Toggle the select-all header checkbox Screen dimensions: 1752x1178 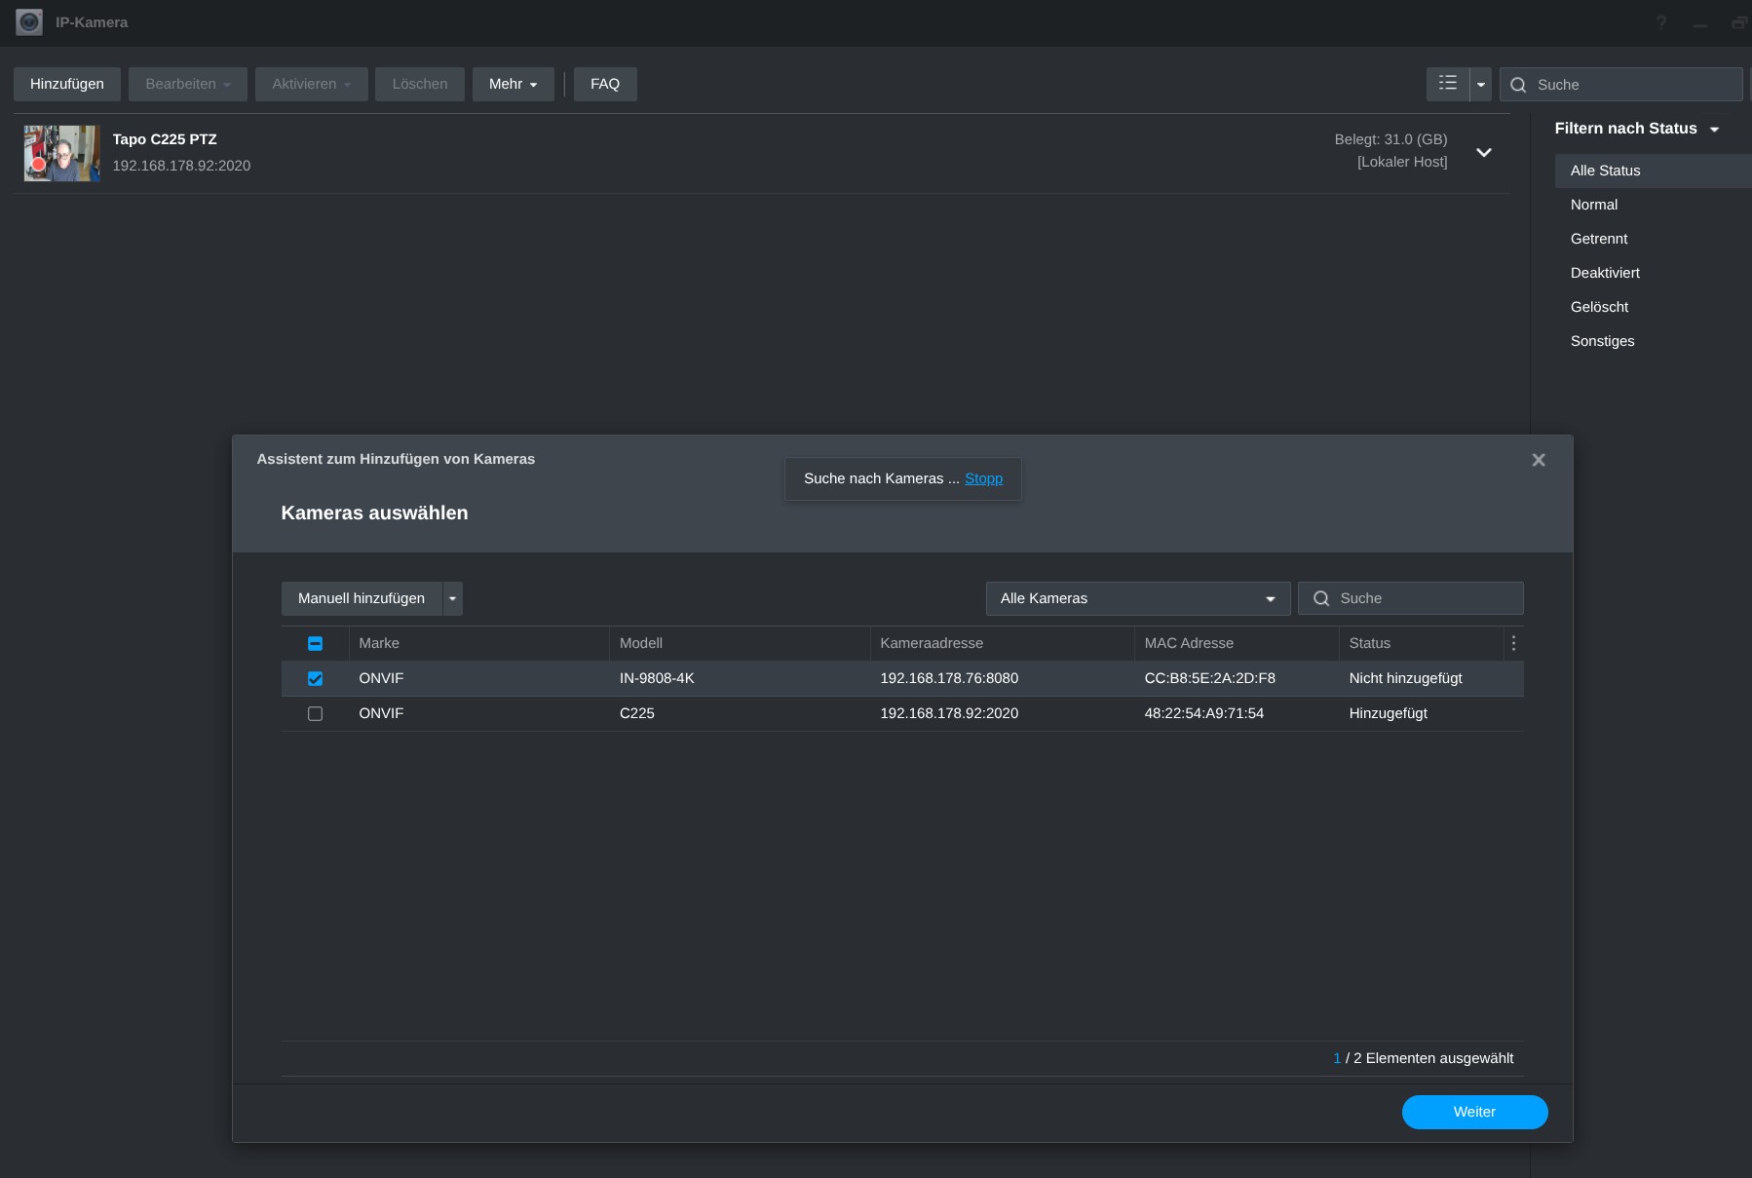315,643
